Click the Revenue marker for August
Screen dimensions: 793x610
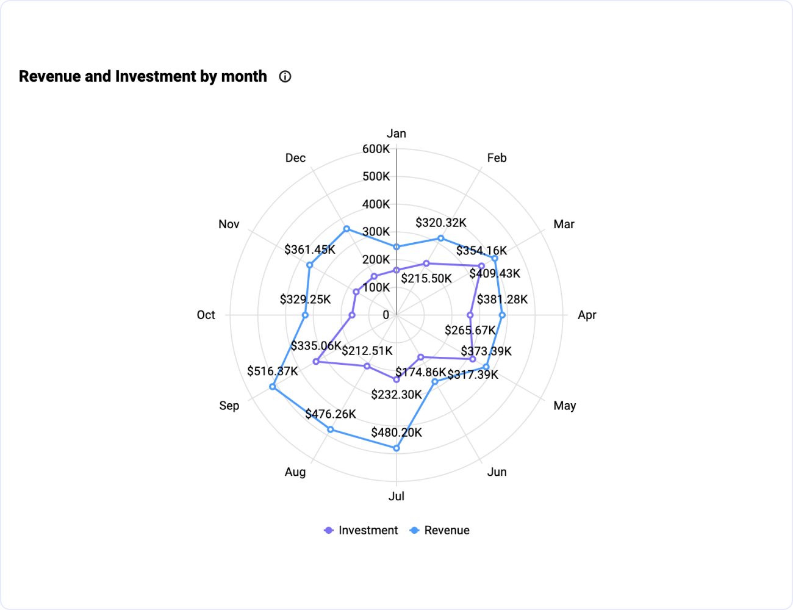tap(331, 429)
